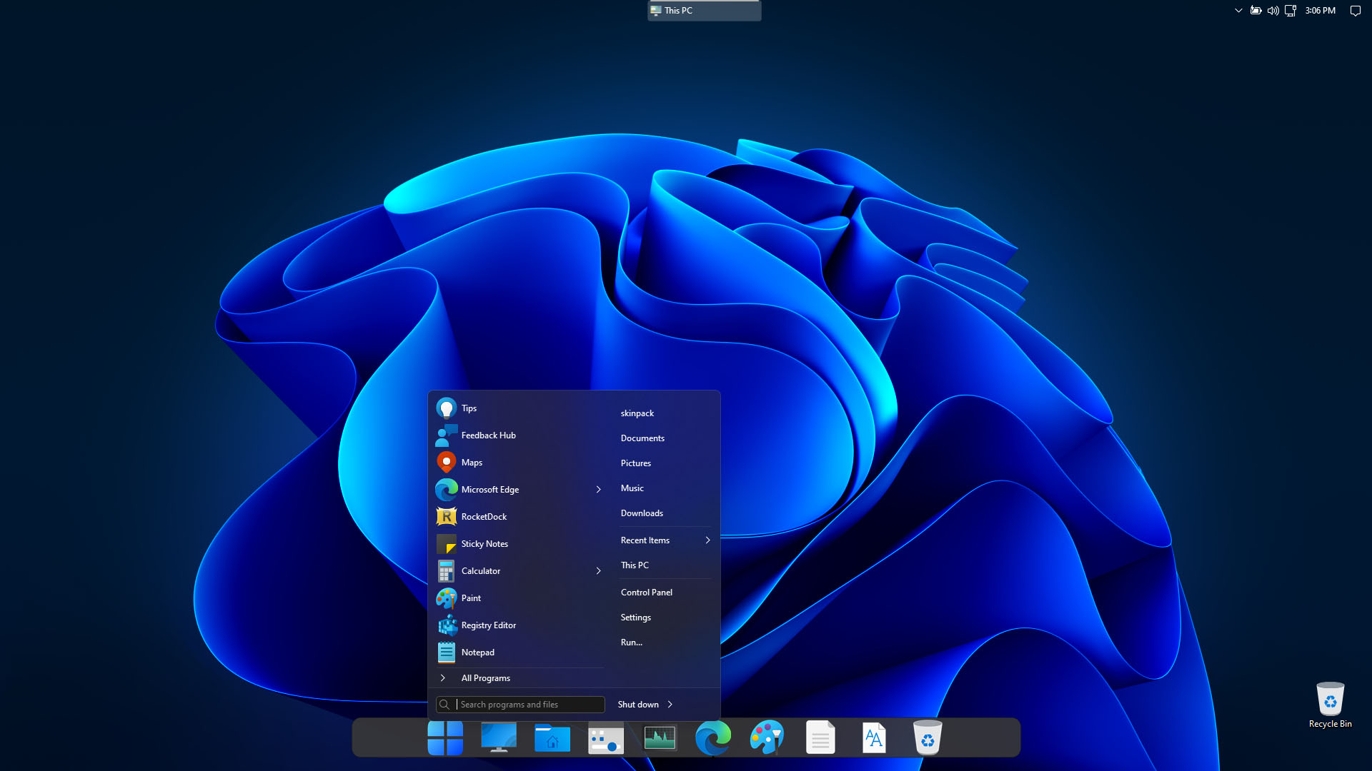
Task: Launch Task Manager graph icon in dock
Action: pyautogui.click(x=660, y=737)
